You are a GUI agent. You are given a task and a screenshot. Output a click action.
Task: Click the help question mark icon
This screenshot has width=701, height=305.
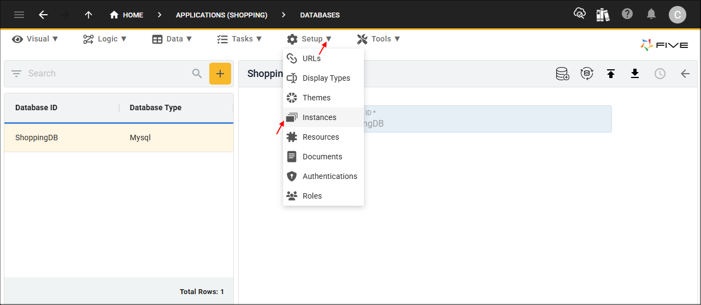pos(627,14)
